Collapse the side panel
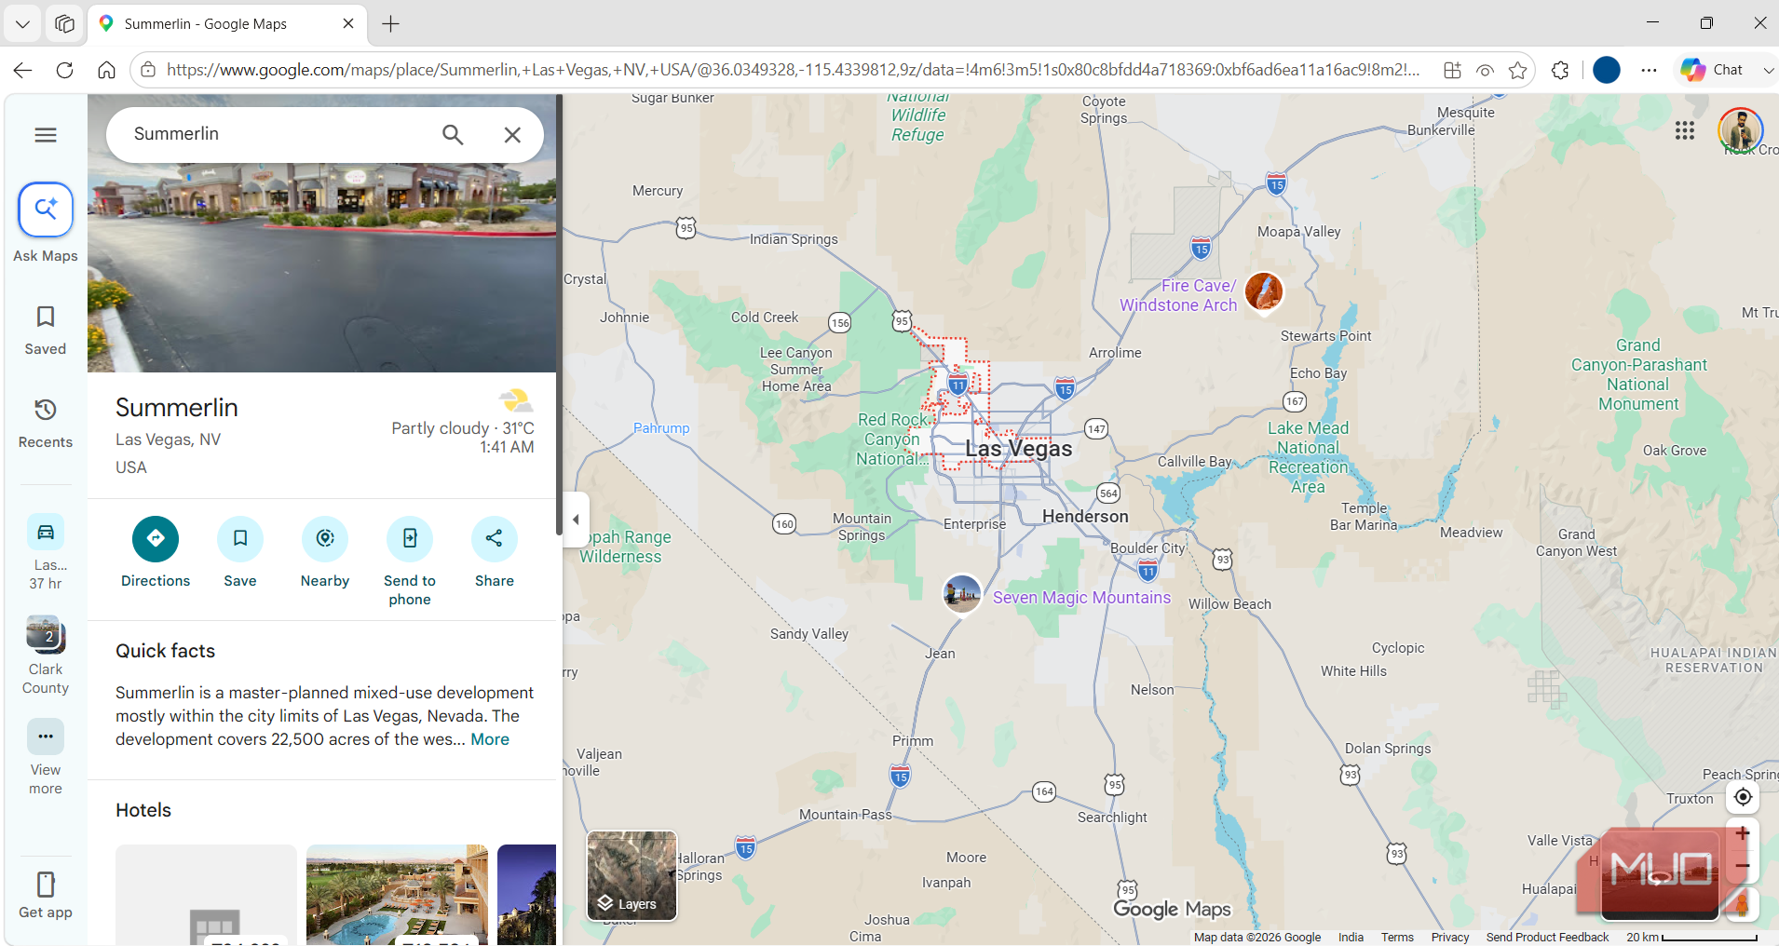1779x946 pixels. [x=576, y=520]
